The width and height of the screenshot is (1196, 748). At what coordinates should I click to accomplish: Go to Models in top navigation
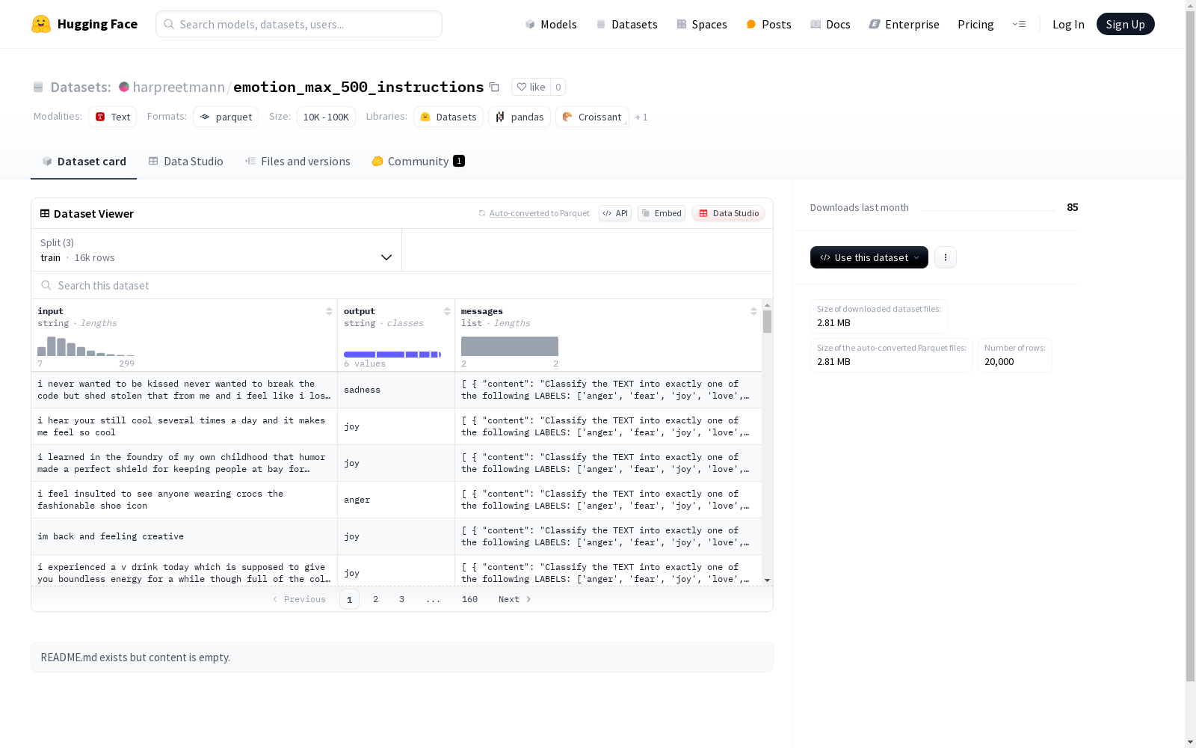pos(551,24)
